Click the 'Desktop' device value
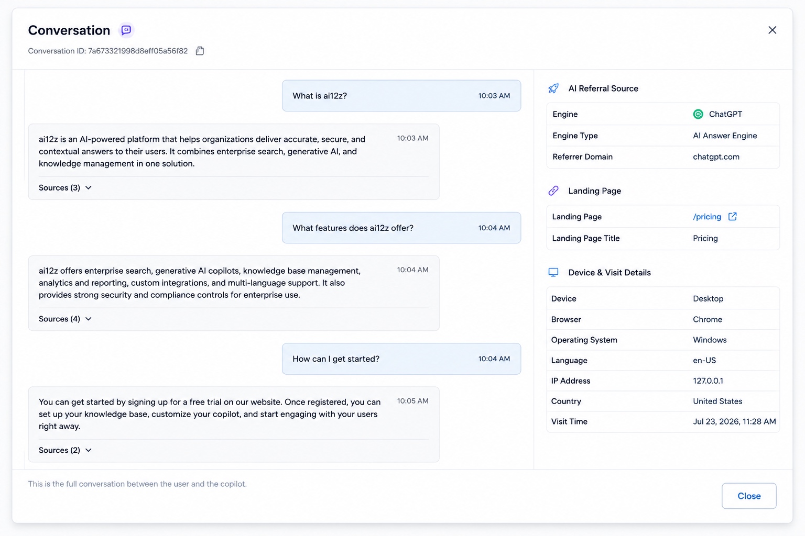Image resolution: width=805 pixels, height=536 pixels. [708, 299]
